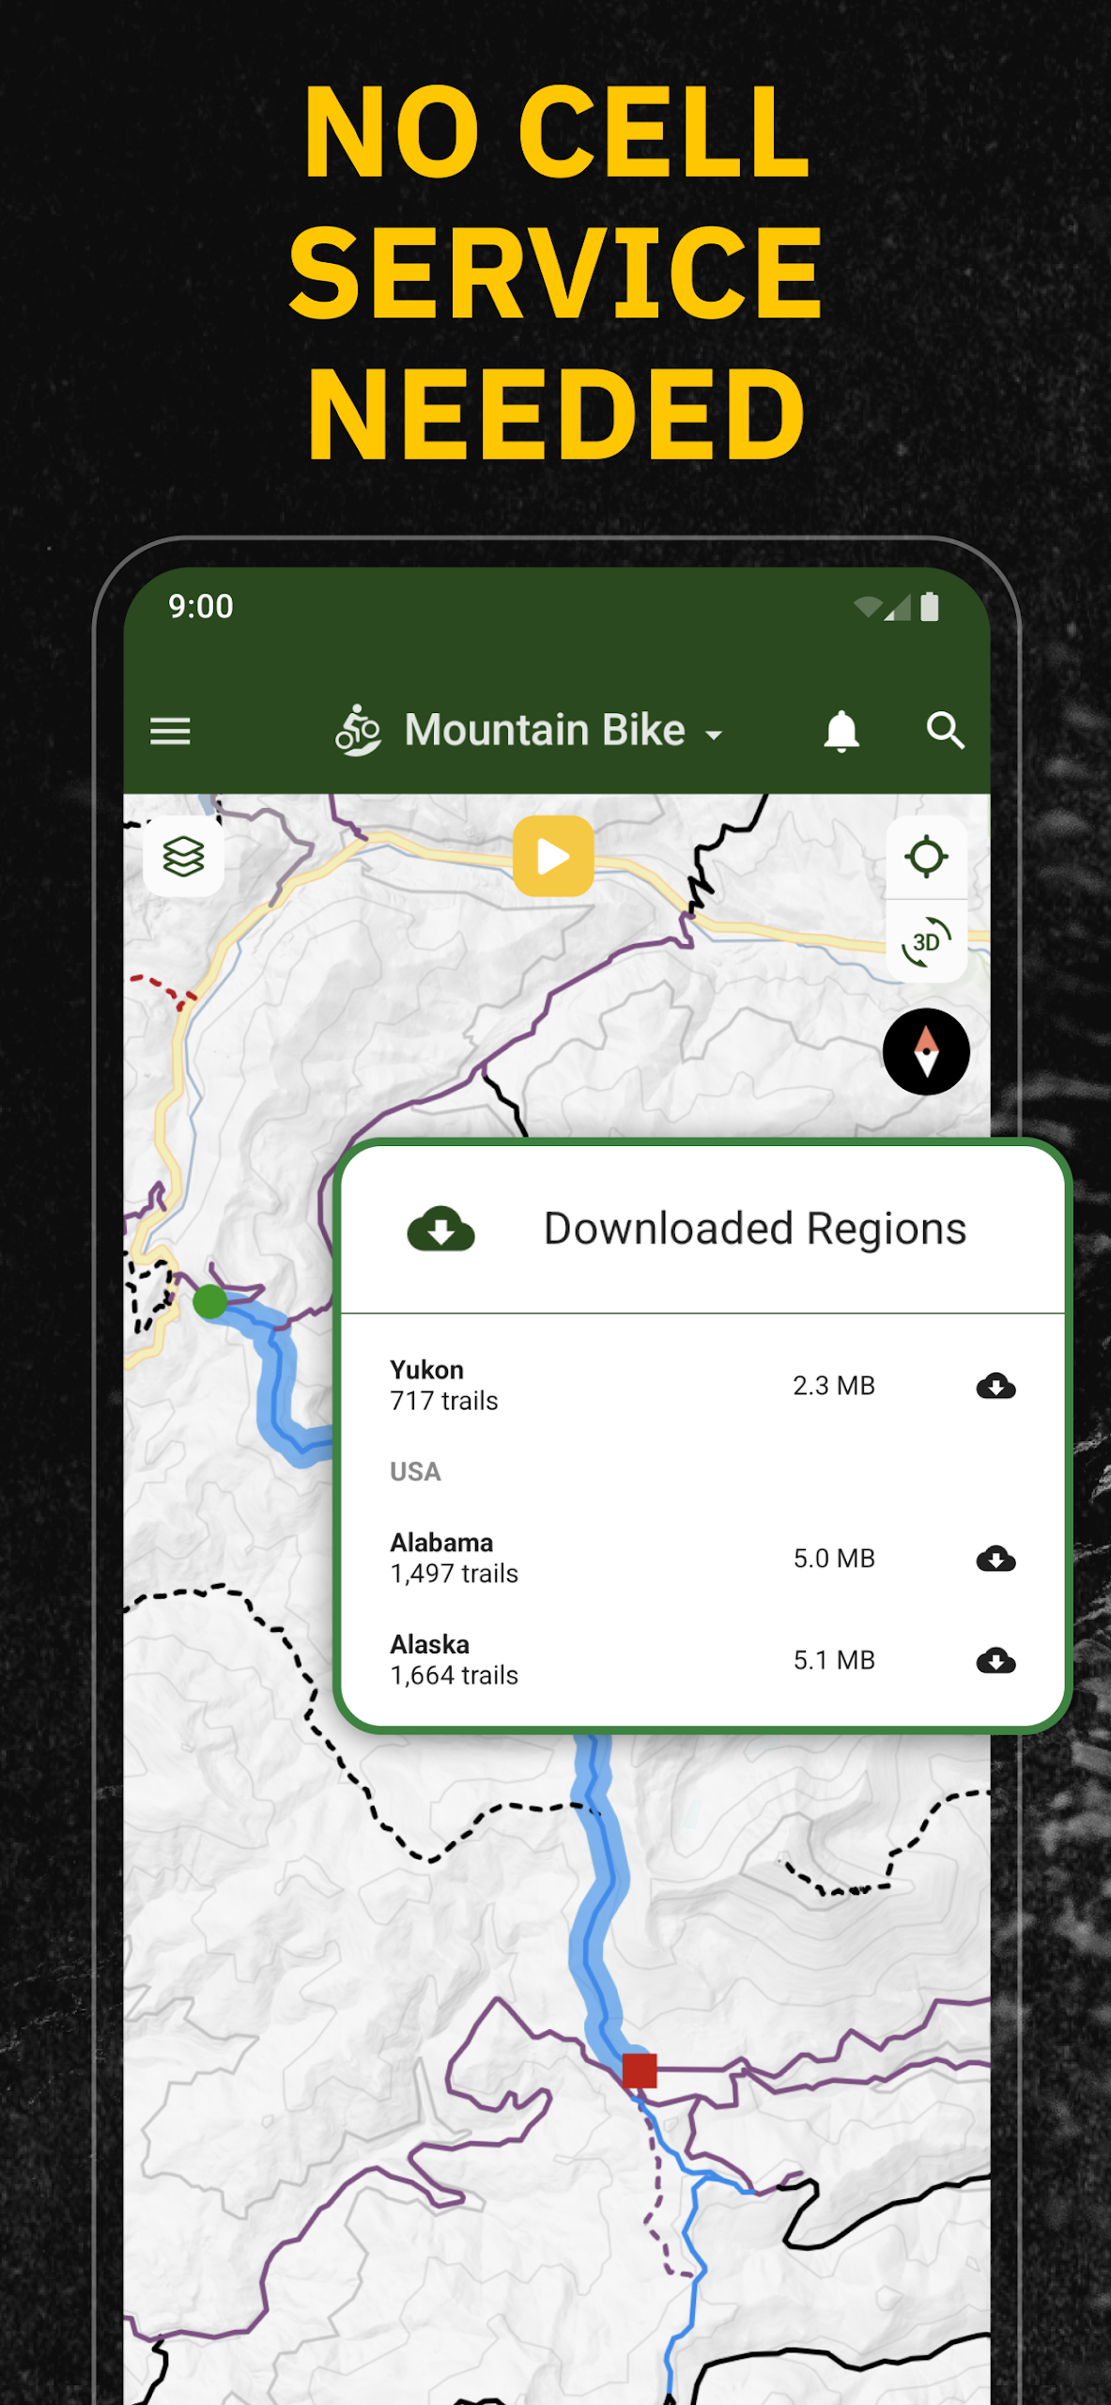The image size is (1111, 2405).
Task: Select the Yukon 717 trails entry
Action: (444, 1386)
